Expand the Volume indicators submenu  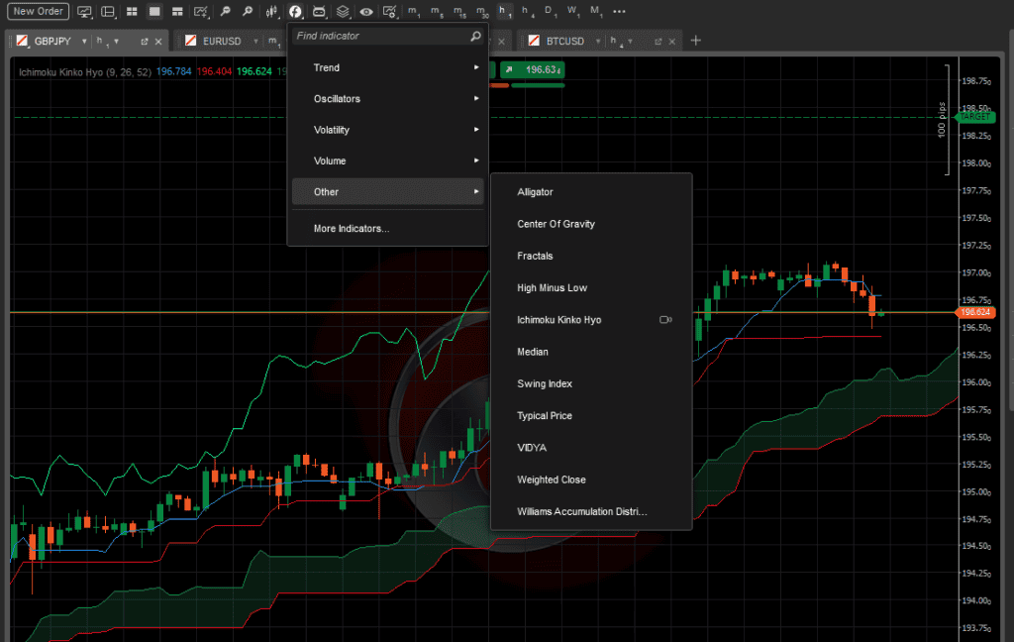tap(387, 160)
